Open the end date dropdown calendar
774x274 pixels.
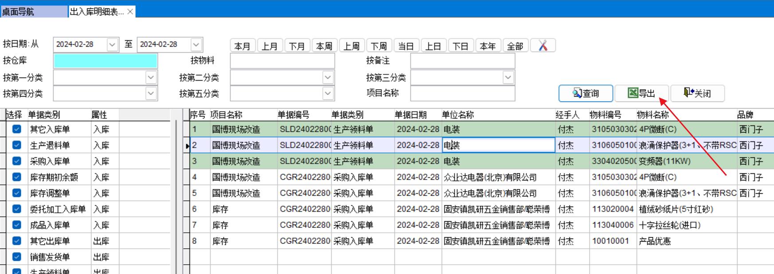point(196,44)
